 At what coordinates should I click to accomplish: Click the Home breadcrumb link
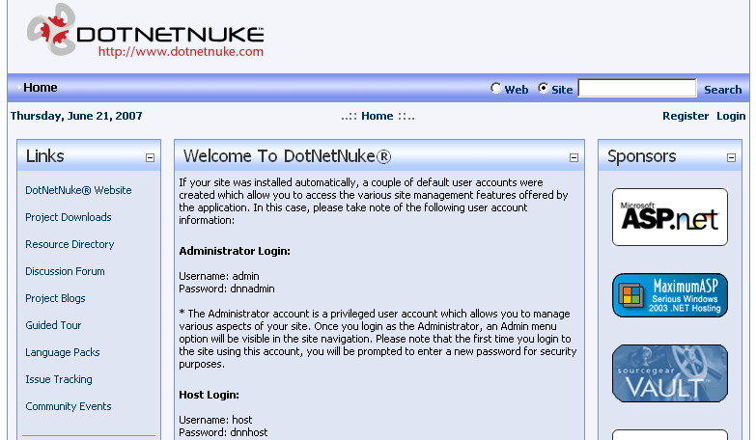[378, 116]
